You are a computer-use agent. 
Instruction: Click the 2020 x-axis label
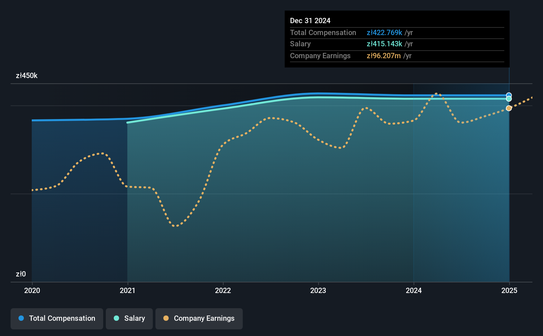pyautogui.click(x=32, y=290)
